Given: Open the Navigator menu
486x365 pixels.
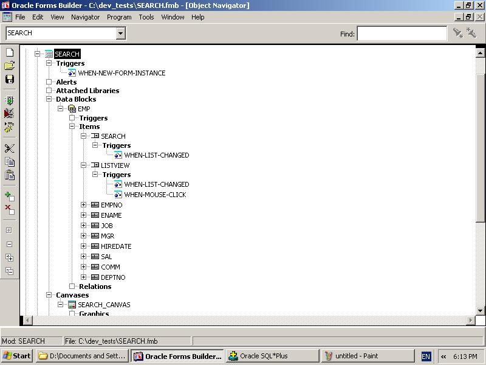Looking at the screenshot, I should pyautogui.click(x=85, y=17).
